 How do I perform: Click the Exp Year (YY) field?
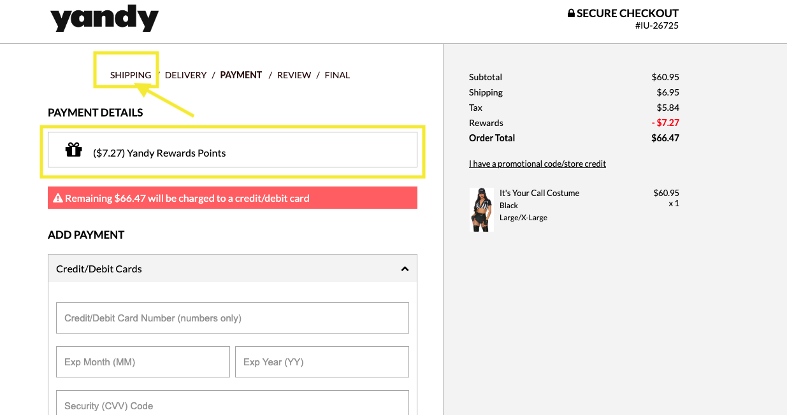322,362
